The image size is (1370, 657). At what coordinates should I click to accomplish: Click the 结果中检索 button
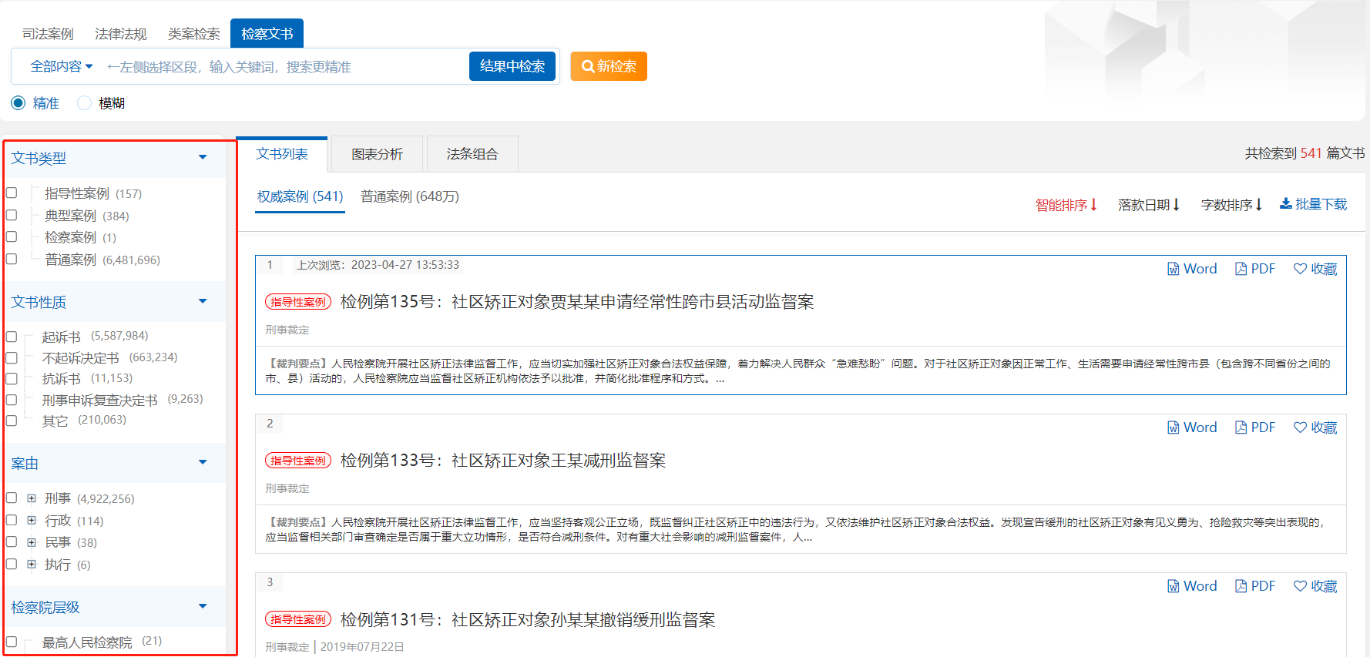point(512,66)
